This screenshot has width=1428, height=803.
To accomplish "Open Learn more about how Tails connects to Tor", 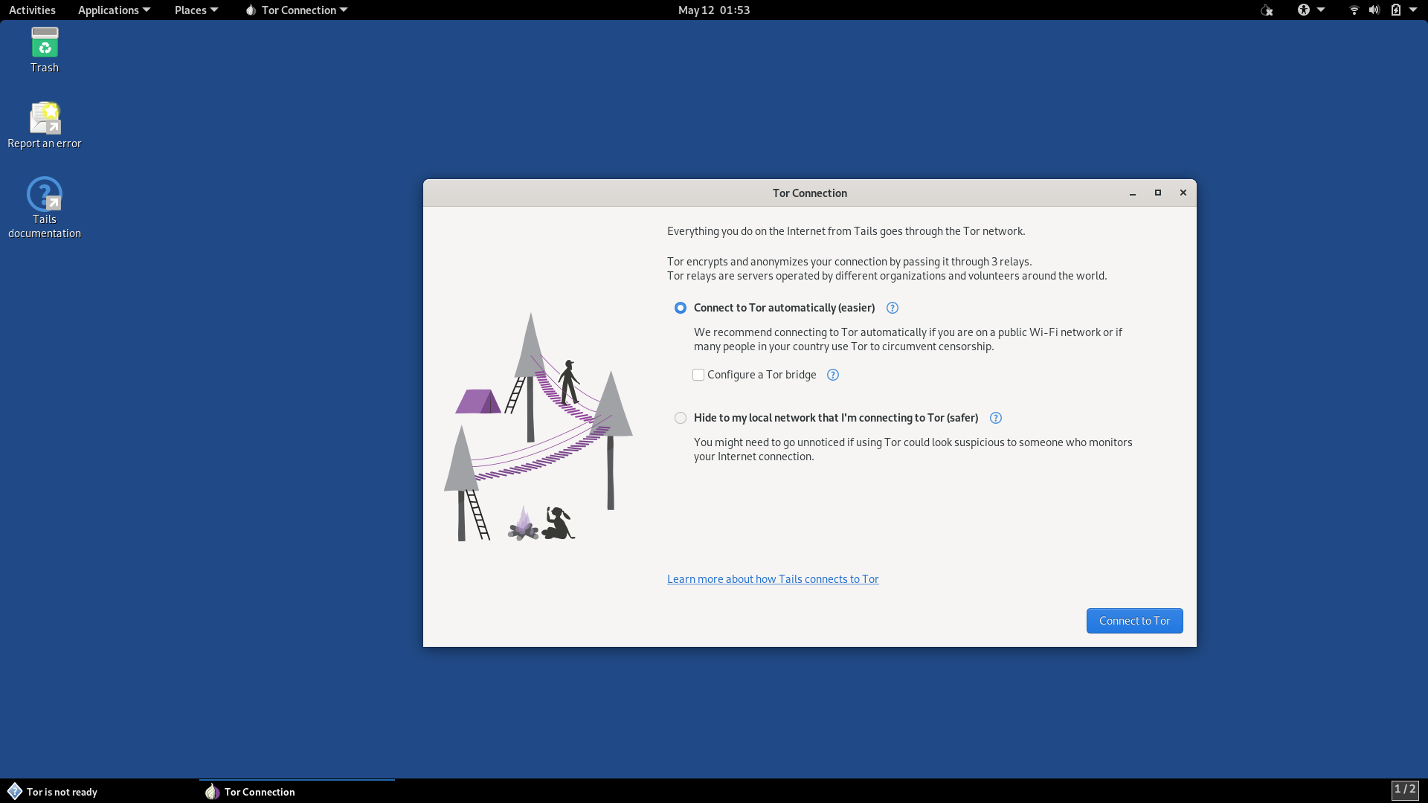I will click(x=773, y=579).
